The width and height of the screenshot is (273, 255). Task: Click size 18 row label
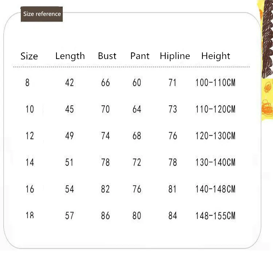(29, 215)
